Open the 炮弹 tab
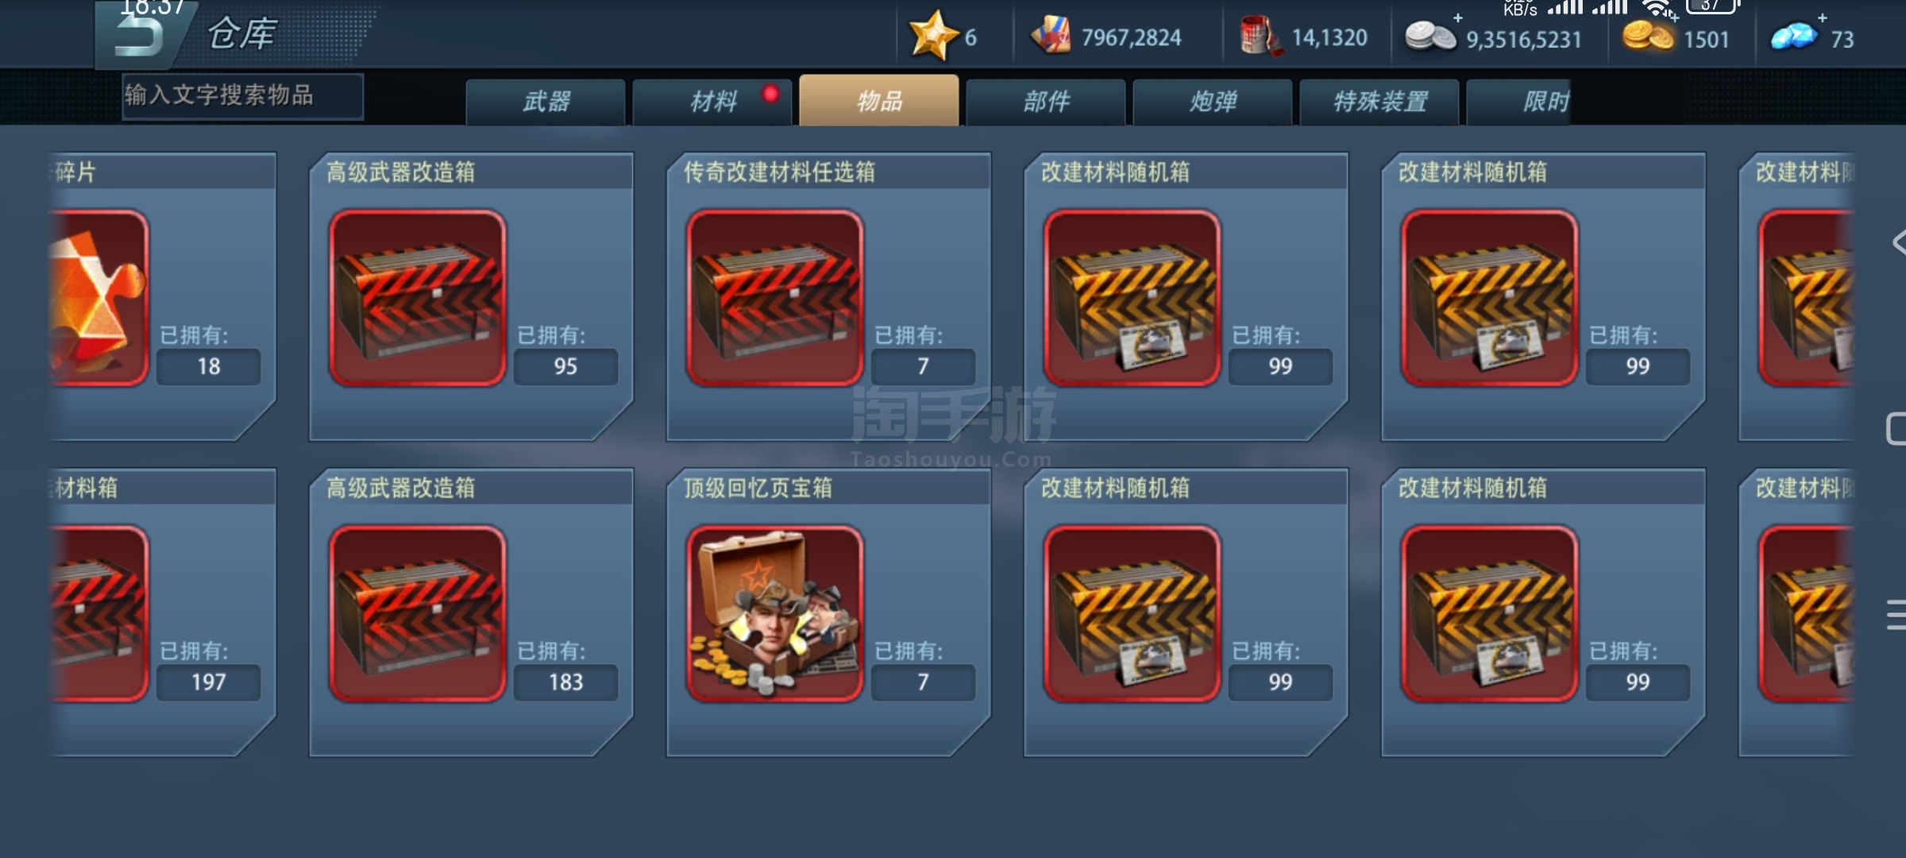Image resolution: width=1906 pixels, height=858 pixels. [x=1213, y=101]
